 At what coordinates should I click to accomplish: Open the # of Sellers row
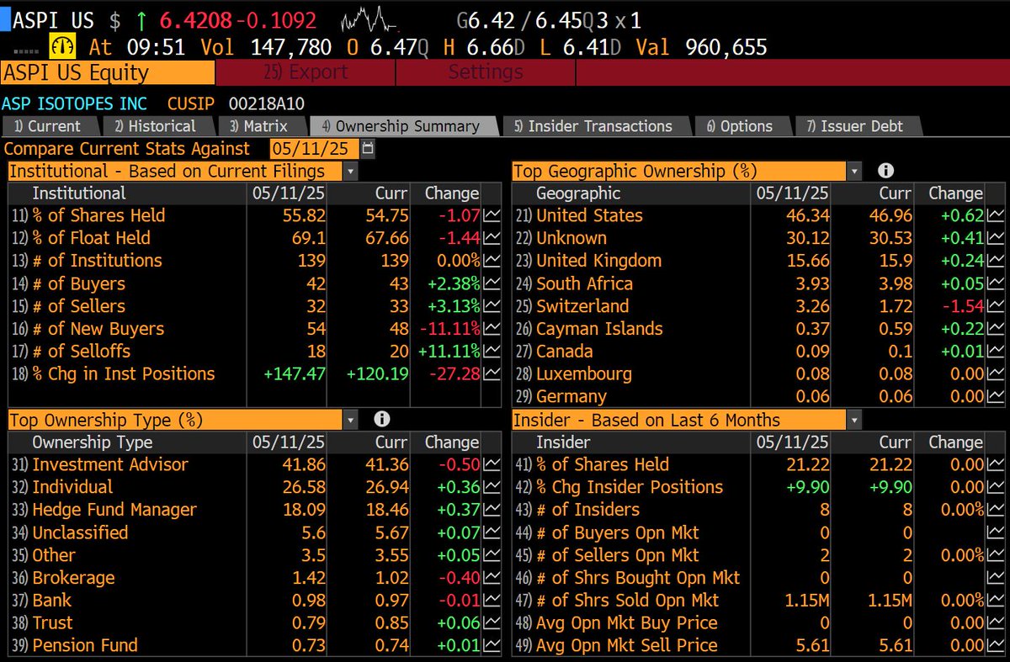[x=254, y=306]
